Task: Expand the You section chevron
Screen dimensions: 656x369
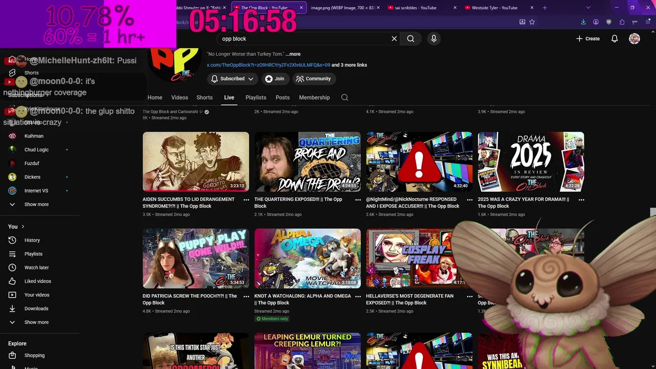Action: pyautogui.click(x=23, y=227)
